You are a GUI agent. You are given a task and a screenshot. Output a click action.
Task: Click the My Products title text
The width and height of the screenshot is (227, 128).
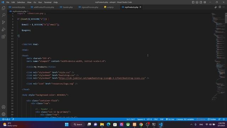coord(40,67)
